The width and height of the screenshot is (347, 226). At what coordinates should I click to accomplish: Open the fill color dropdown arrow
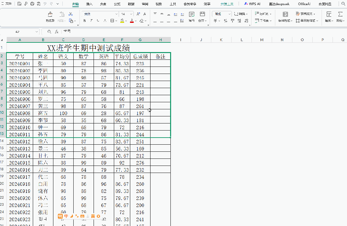(126, 21)
